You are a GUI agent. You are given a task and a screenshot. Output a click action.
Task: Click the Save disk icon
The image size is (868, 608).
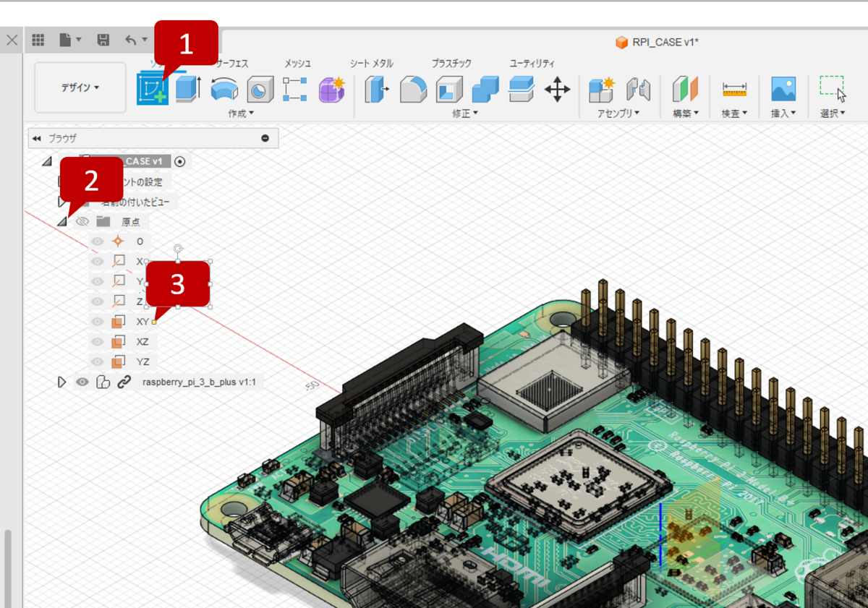103,40
